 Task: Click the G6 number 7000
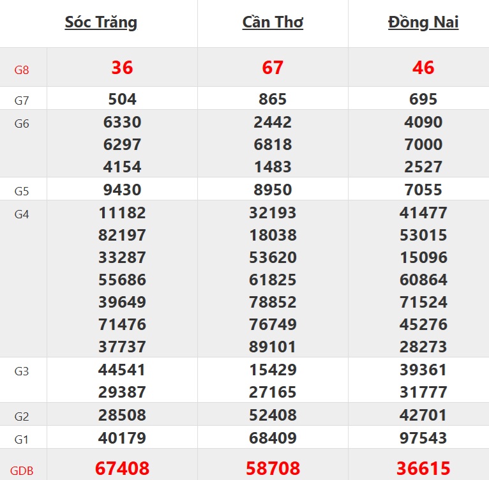pos(423,144)
